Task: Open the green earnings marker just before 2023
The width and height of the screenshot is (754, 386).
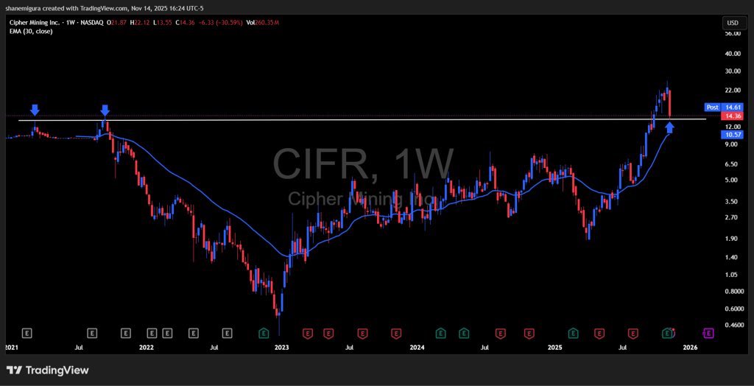Action: tap(264, 332)
